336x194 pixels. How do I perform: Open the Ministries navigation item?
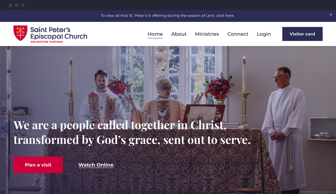pyautogui.click(x=207, y=34)
